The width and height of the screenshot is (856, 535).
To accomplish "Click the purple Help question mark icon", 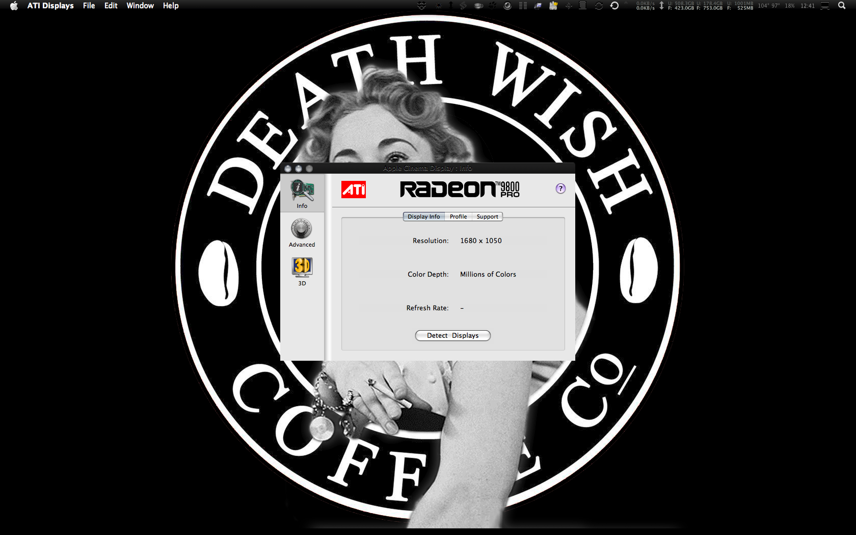I will [x=560, y=188].
